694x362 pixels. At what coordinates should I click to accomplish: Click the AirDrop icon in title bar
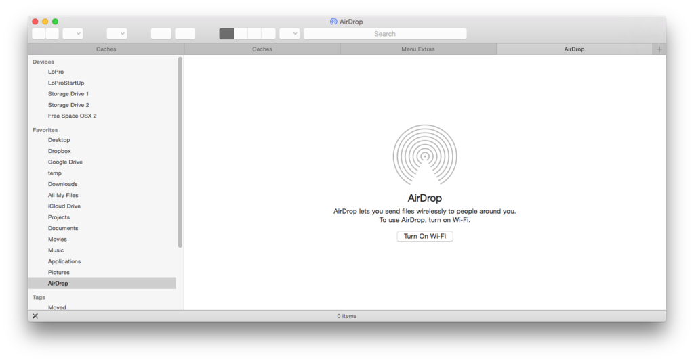[x=333, y=22]
